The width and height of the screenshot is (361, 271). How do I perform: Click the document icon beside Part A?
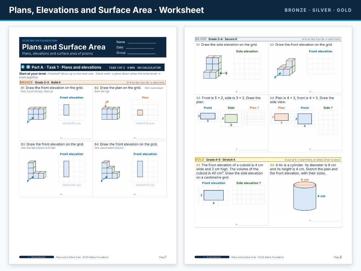pyautogui.click(x=23, y=67)
